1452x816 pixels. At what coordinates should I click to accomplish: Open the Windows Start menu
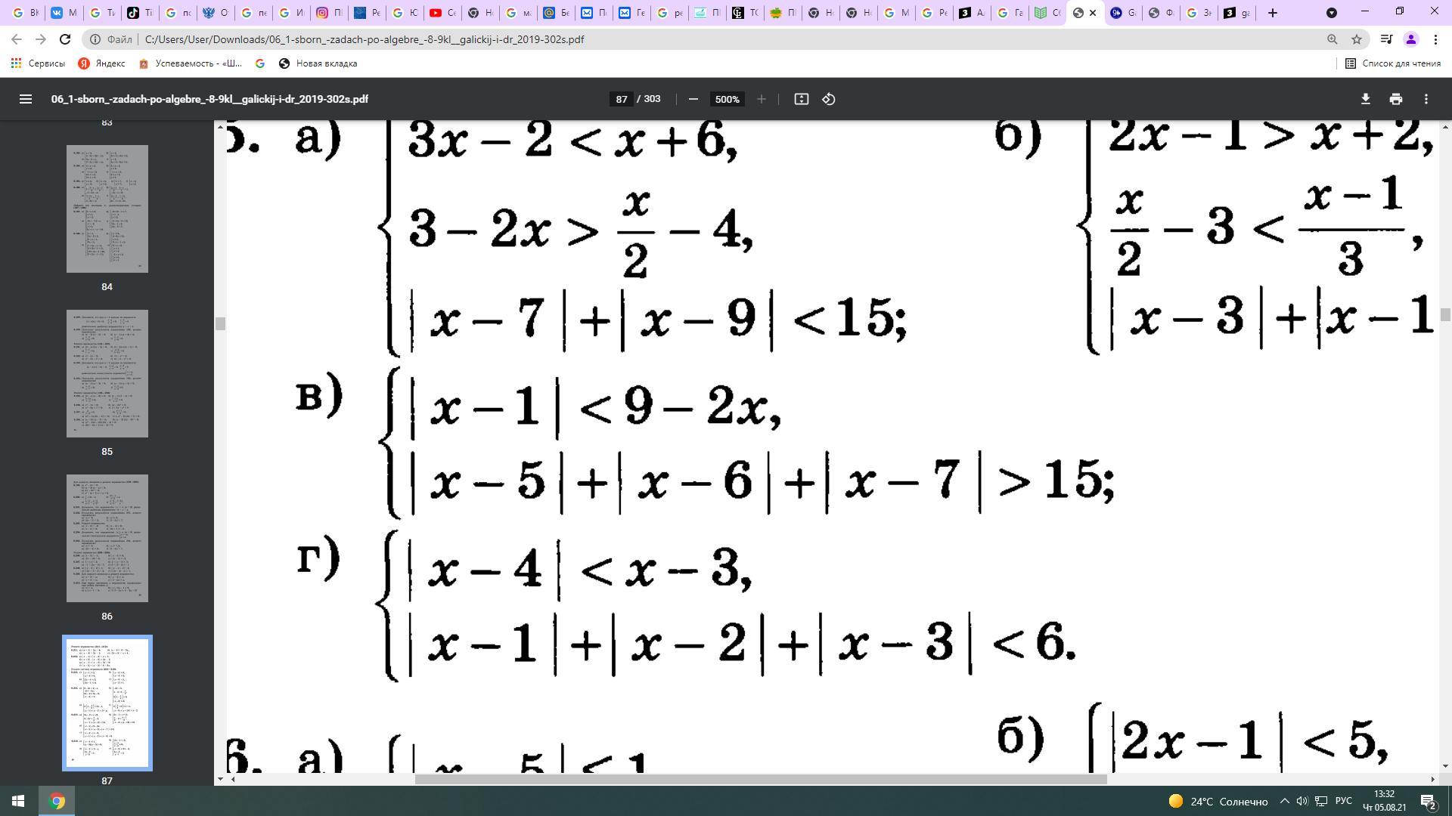[x=18, y=801]
